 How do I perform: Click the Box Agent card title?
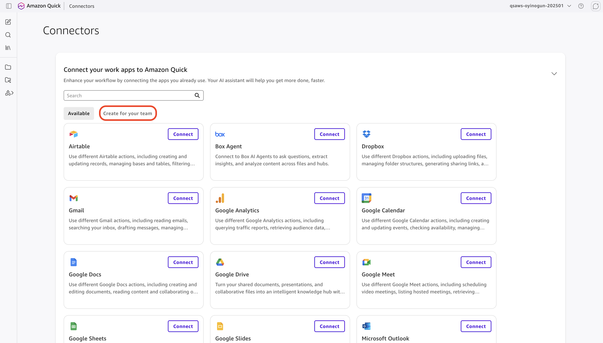coord(229,146)
